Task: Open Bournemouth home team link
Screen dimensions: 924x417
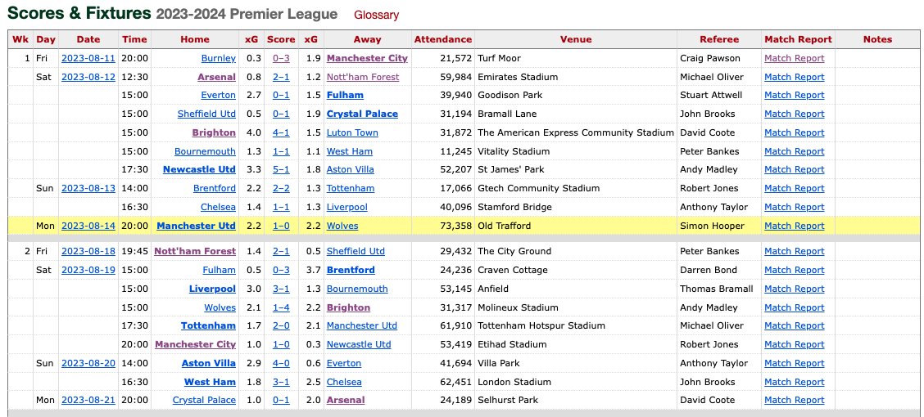Action: coord(205,151)
